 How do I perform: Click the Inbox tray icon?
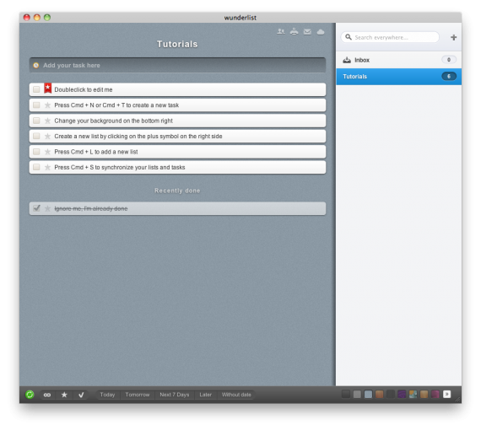coord(347,60)
